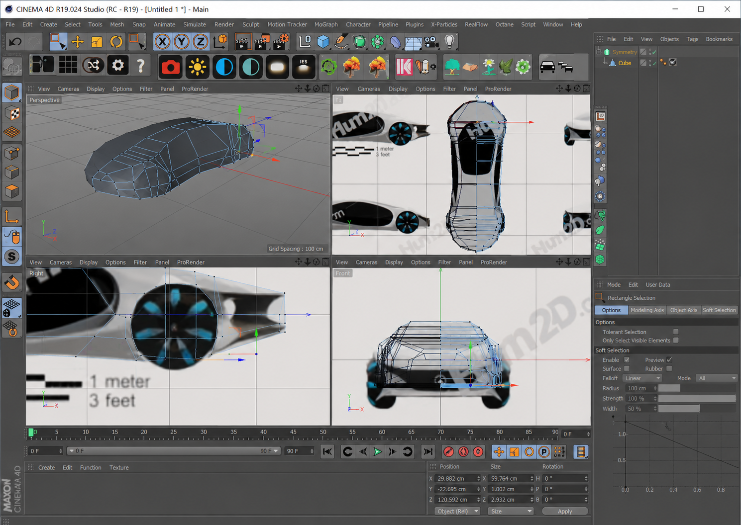
Task: Collapse the Symmetry object tree
Action: point(599,52)
